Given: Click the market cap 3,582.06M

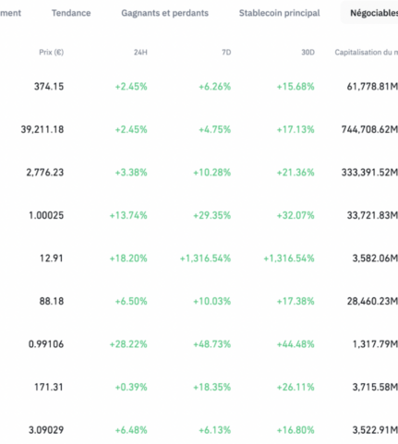Looking at the screenshot, I should [x=375, y=258].
